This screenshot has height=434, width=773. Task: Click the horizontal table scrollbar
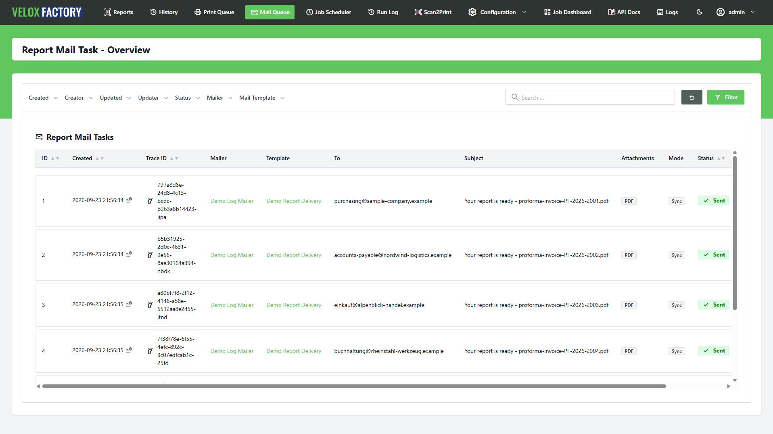pyautogui.click(x=354, y=386)
